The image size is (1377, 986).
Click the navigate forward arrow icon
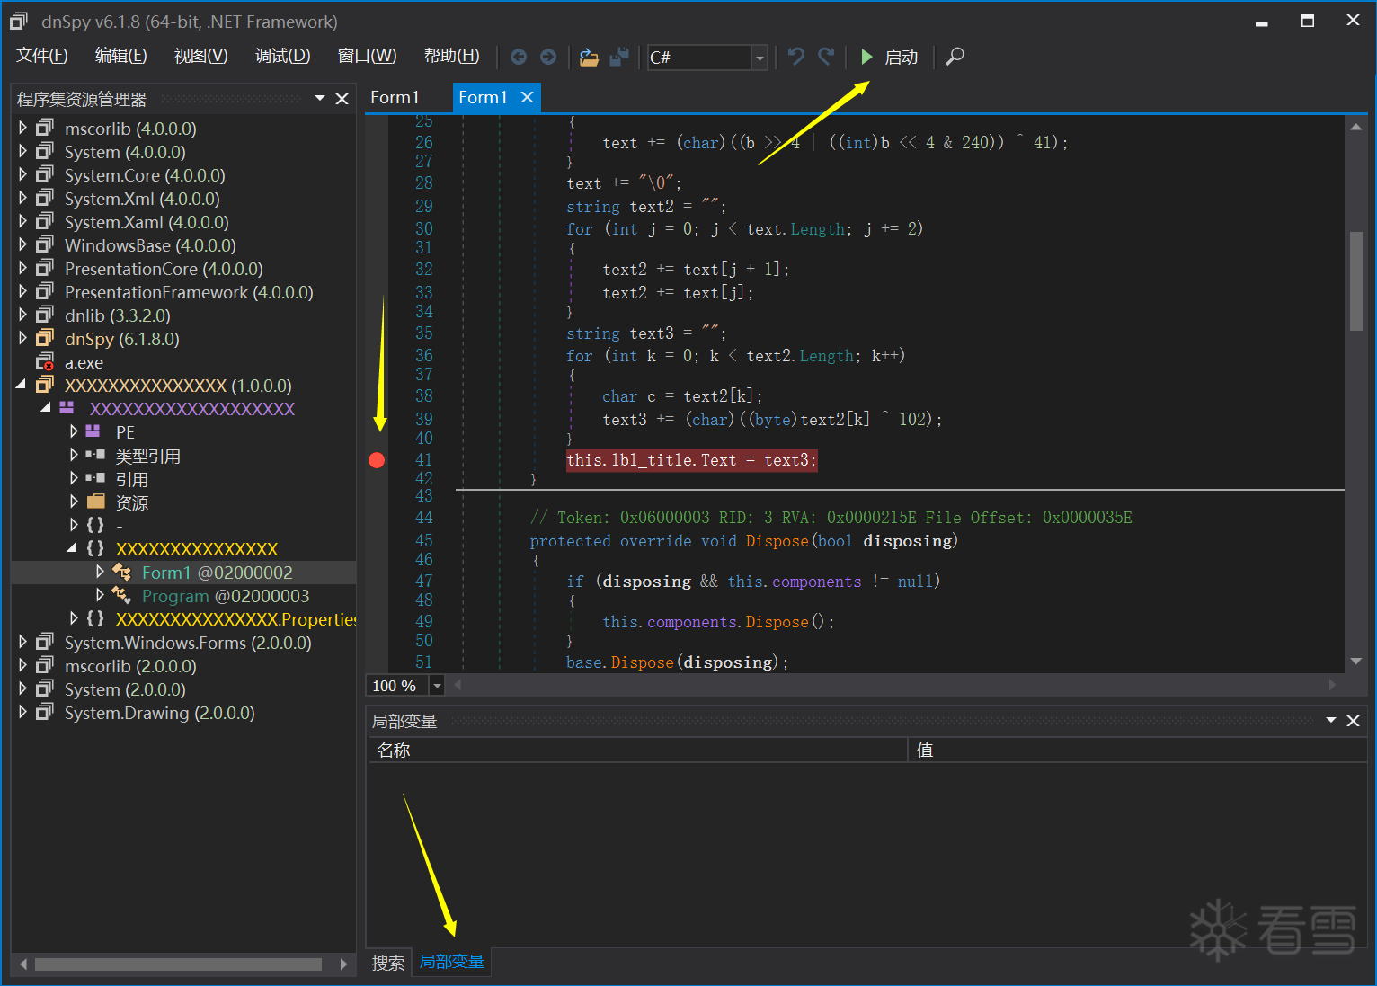[x=548, y=57]
